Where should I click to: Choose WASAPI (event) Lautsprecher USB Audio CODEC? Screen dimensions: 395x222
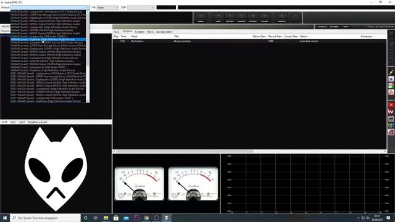pyautogui.click(x=48, y=67)
